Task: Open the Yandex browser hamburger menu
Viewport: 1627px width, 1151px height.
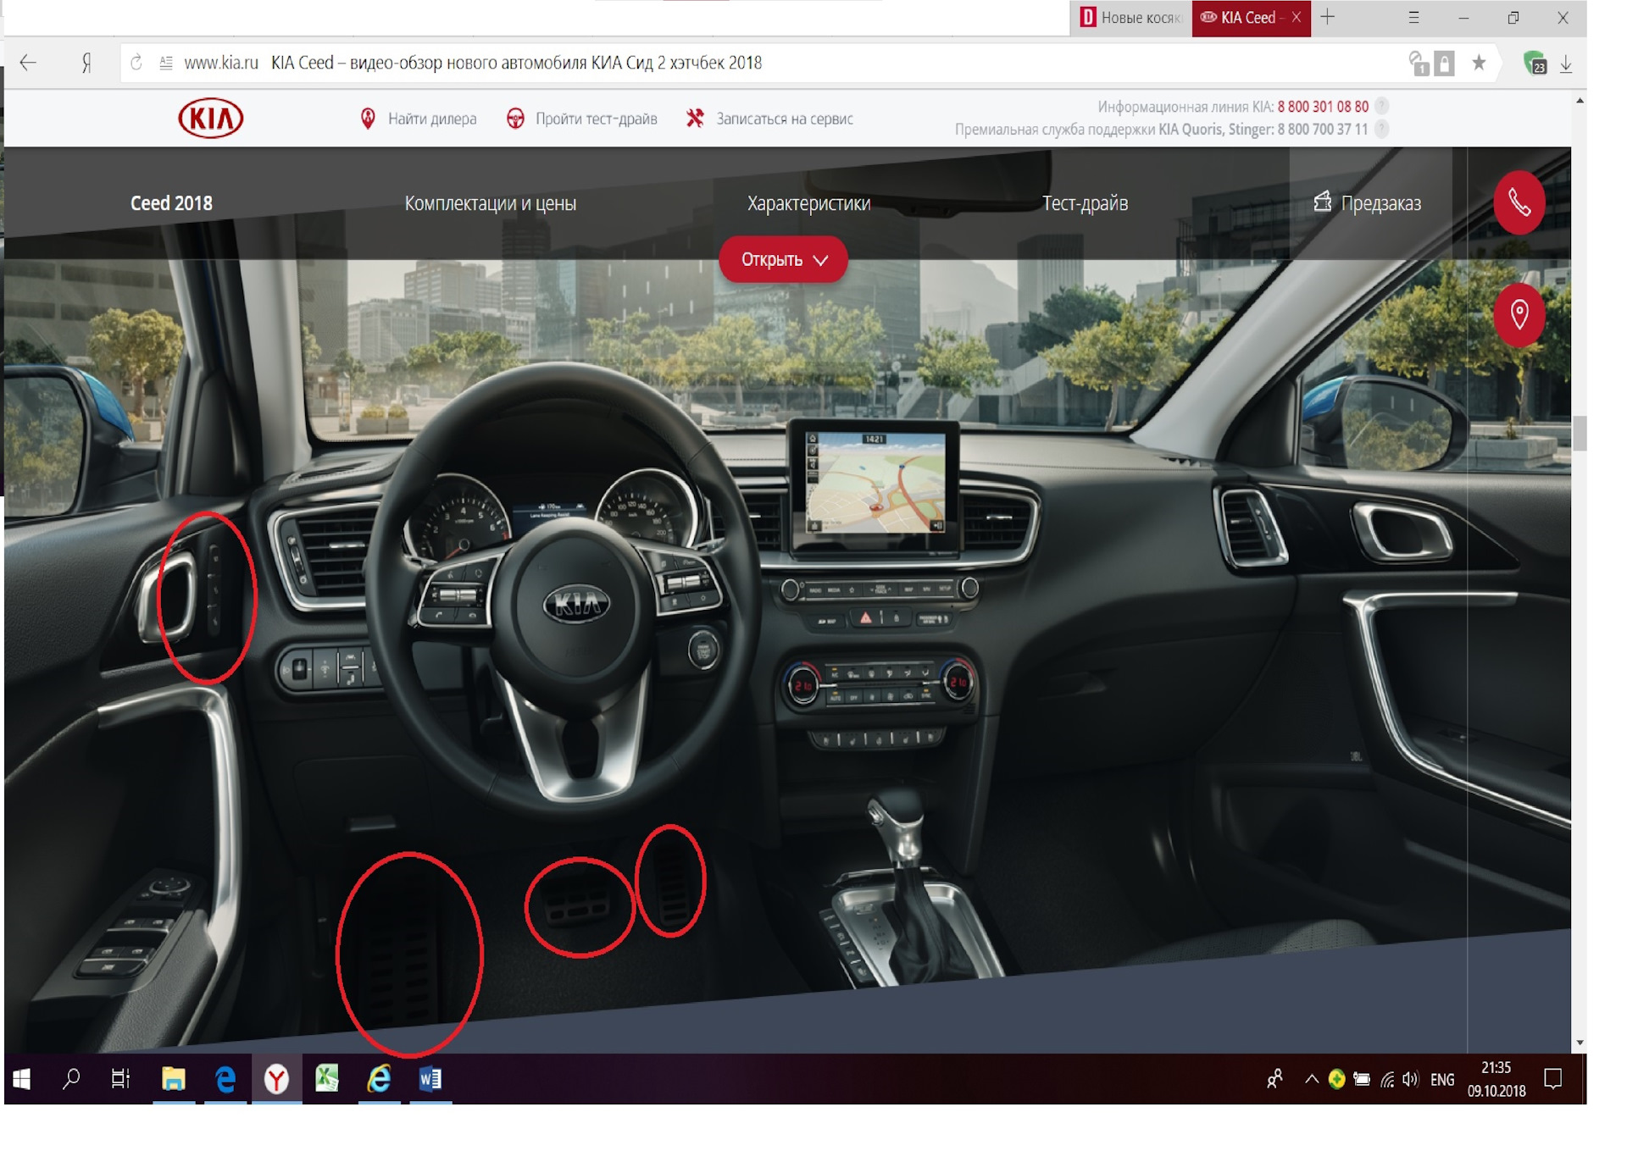Action: click(x=1413, y=17)
